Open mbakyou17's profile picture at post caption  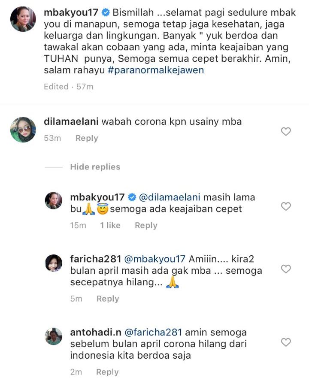(23, 19)
